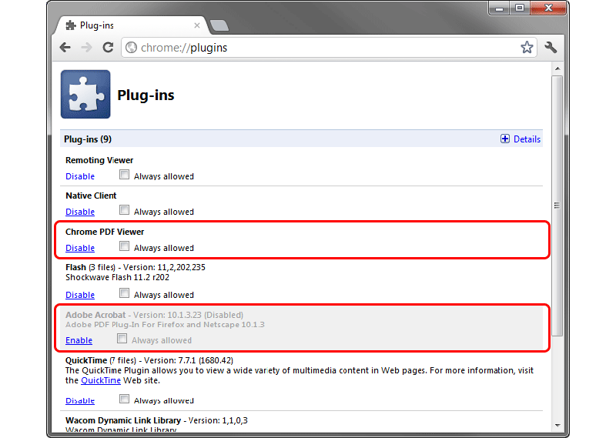Check Always allowed for Native Client

click(124, 210)
